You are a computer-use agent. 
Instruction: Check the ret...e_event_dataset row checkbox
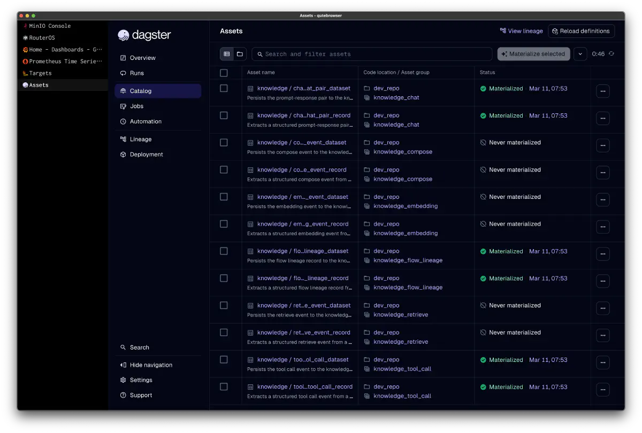point(224,305)
